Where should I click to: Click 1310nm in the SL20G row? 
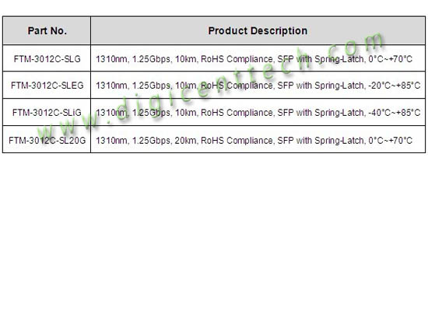point(111,141)
